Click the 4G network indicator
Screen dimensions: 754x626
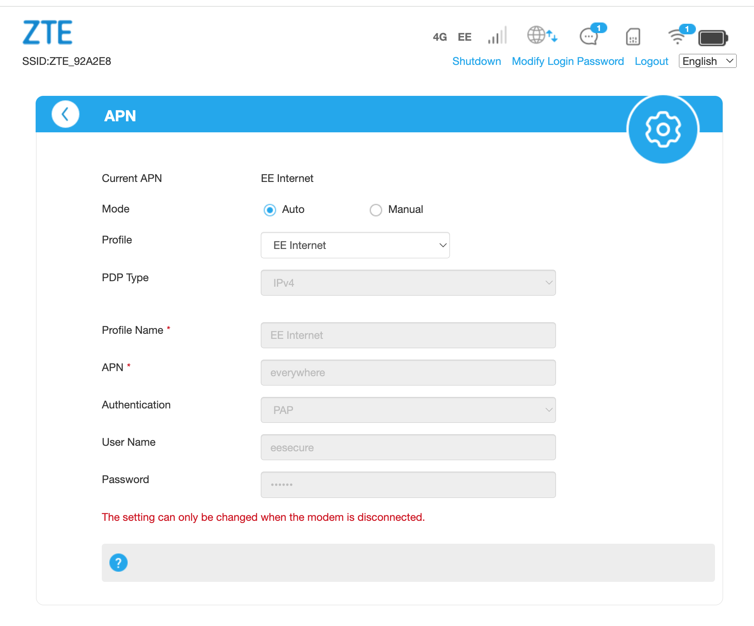coord(439,37)
